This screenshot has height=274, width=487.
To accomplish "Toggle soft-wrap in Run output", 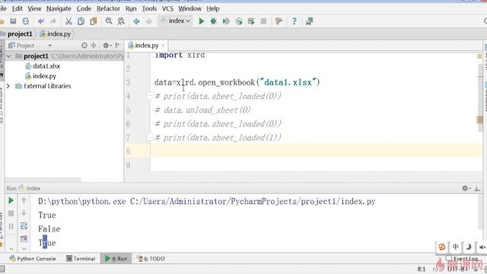I will tap(24, 225).
